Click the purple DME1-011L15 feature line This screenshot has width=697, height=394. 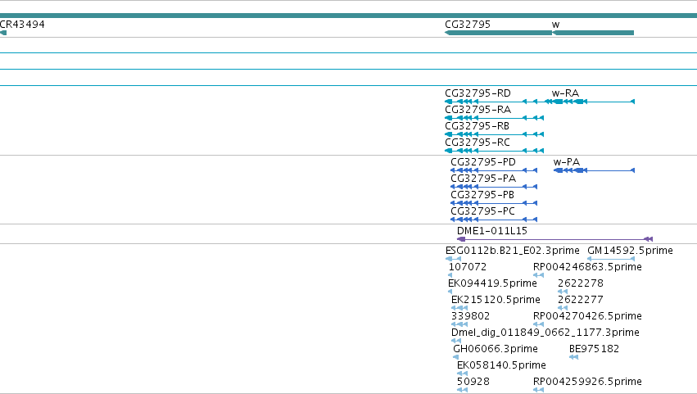tap(554, 240)
